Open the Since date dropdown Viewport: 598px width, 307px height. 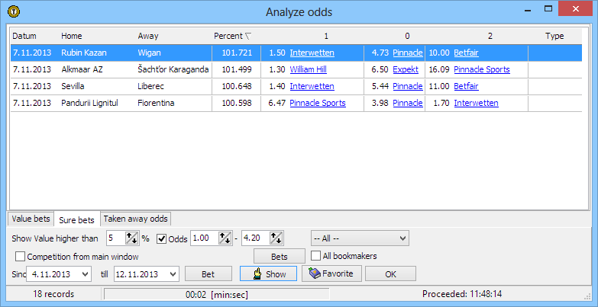click(84, 273)
